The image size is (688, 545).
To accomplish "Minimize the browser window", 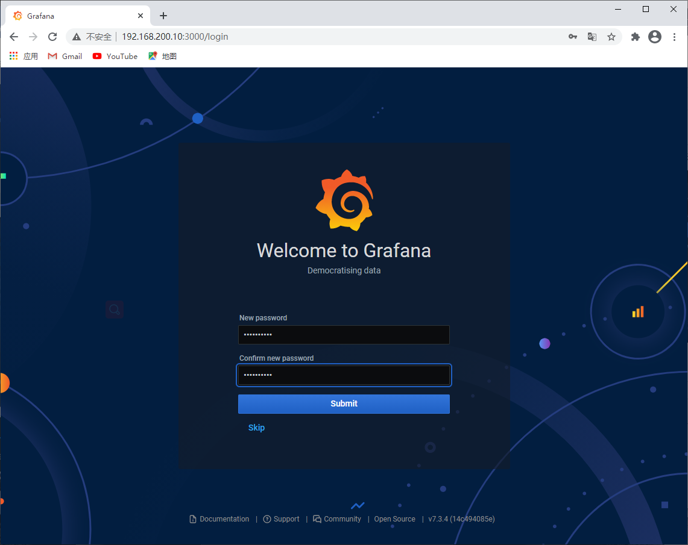I will point(618,9).
